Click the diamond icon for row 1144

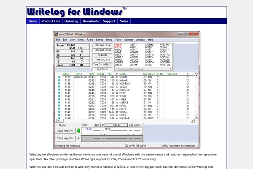pyautogui.click(x=59, y=102)
